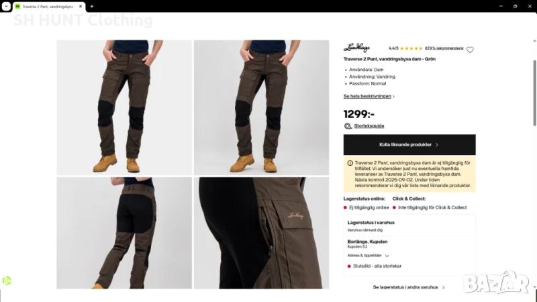Open the Storleksguide link

coord(369,125)
